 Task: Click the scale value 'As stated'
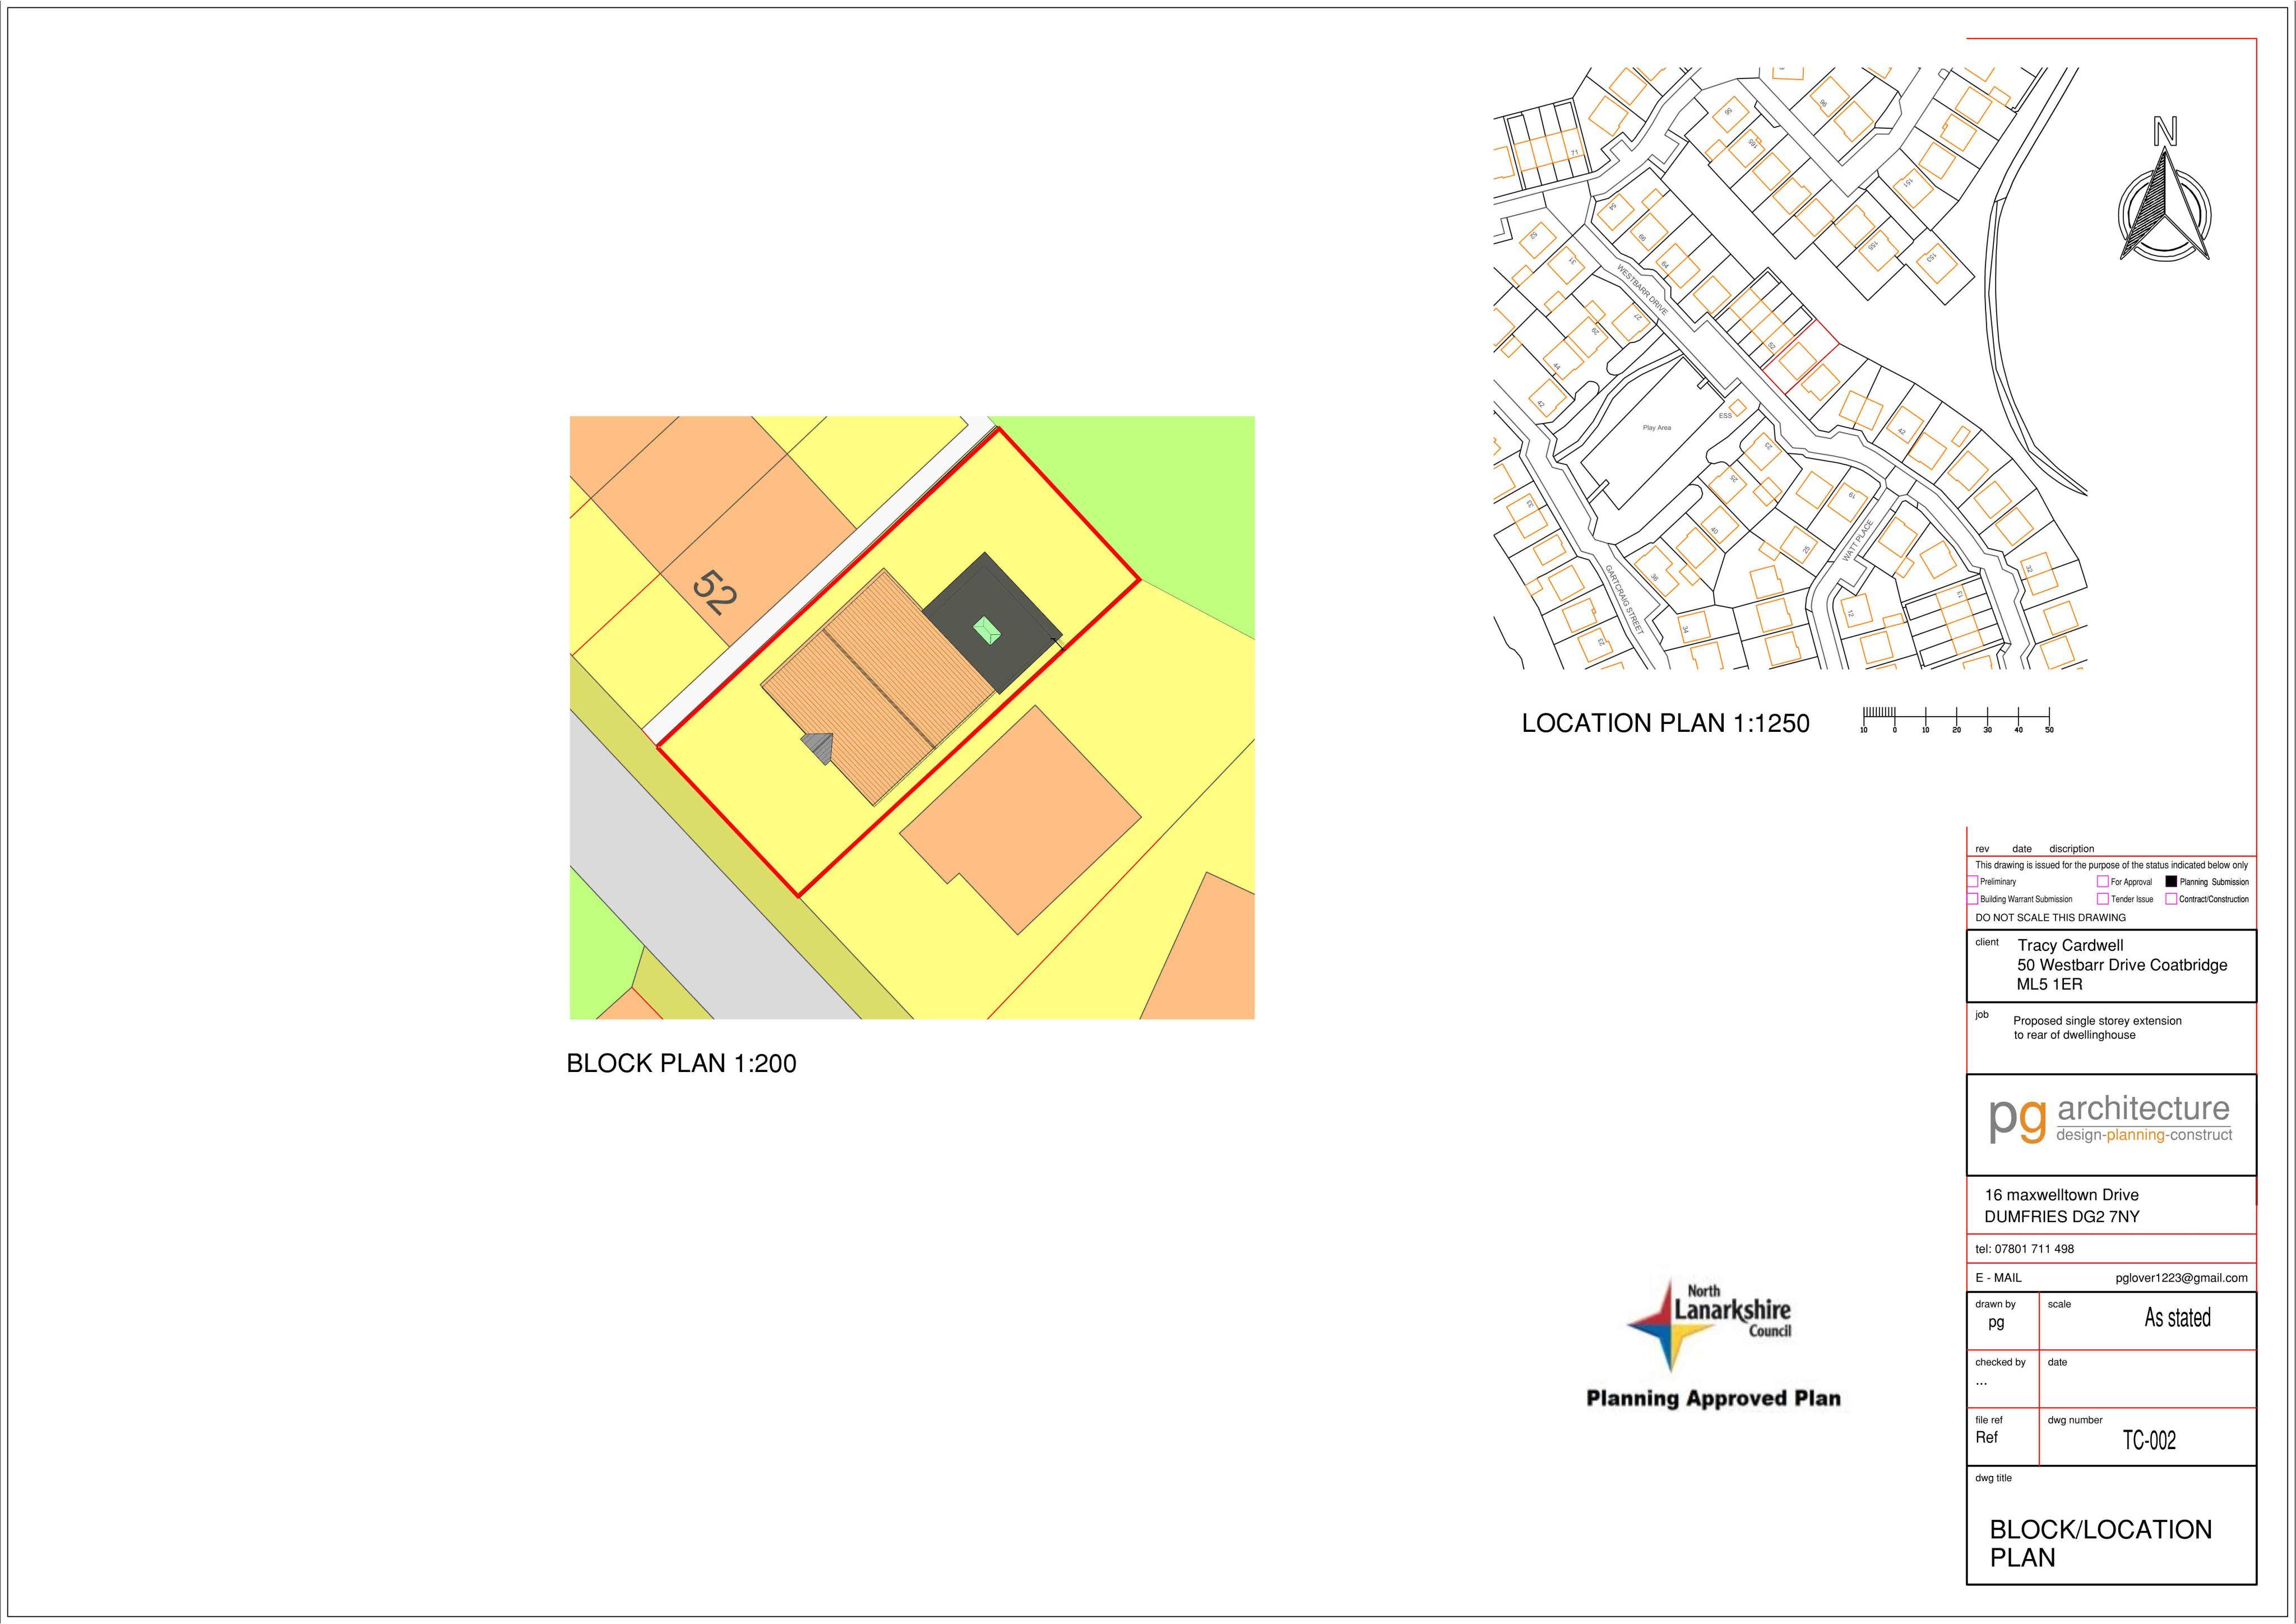2177,1318
